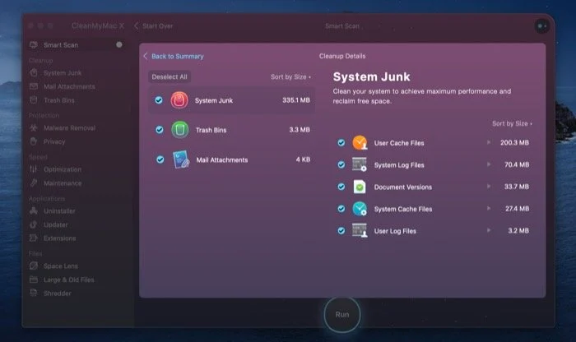576x342 pixels.
Task: Click the assistant icon at top right
Action: pos(541,26)
